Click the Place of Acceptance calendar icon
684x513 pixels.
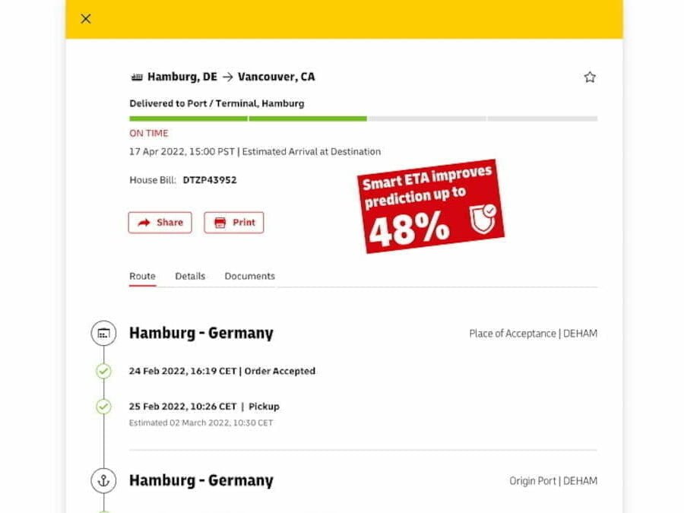tap(103, 334)
